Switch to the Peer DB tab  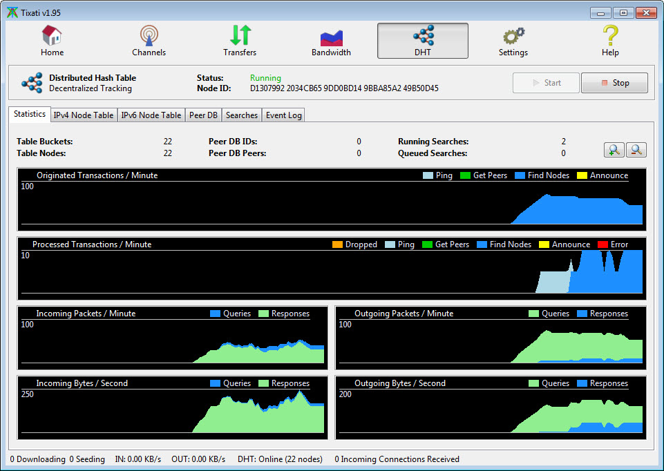pos(203,115)
